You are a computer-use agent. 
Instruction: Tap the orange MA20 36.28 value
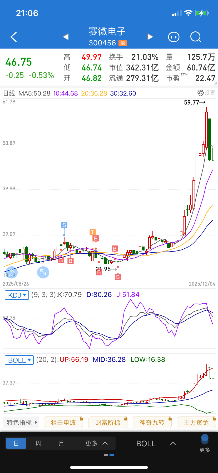click(94, 93)
